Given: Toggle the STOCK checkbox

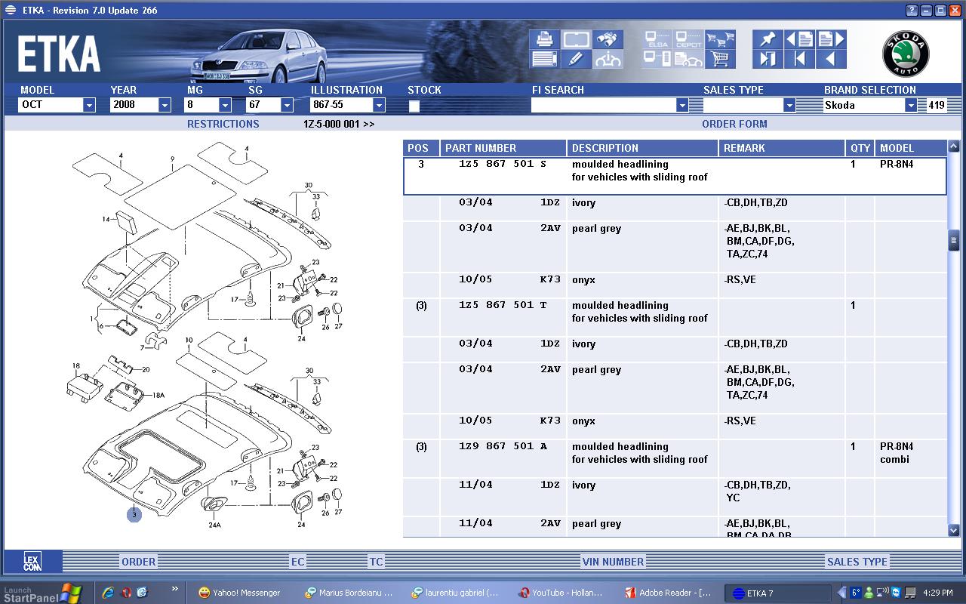Looking at the screenshot, I should click(x=414, y=106).
